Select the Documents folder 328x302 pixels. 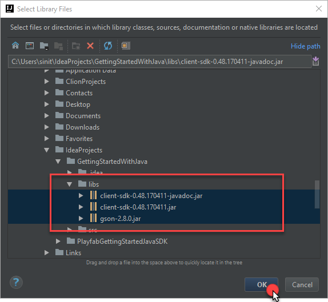tap(78, 115)
